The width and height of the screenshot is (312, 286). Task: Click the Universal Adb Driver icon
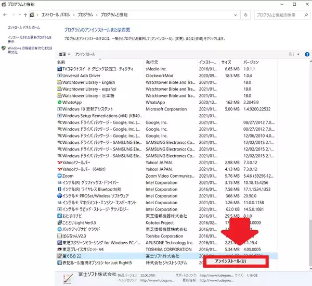click(x=58, y=76)
